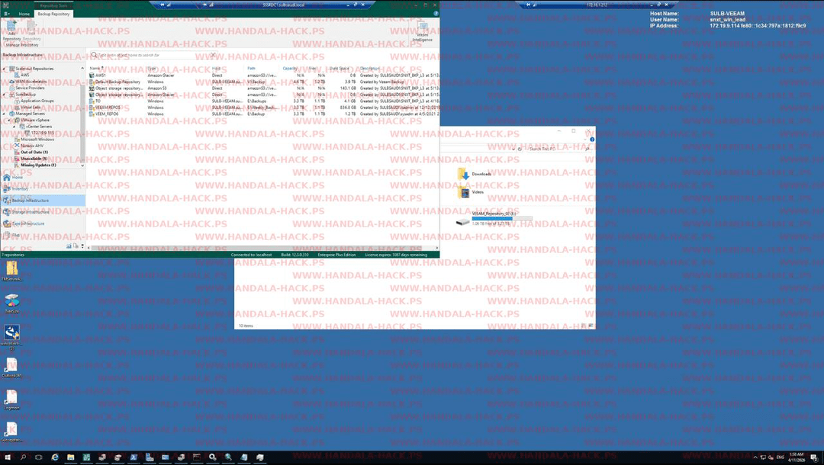Screen dimensions: 824x465
Task: Select Unavailable (1) tree node
Action: pyautogui.click(x=31, y=159)
